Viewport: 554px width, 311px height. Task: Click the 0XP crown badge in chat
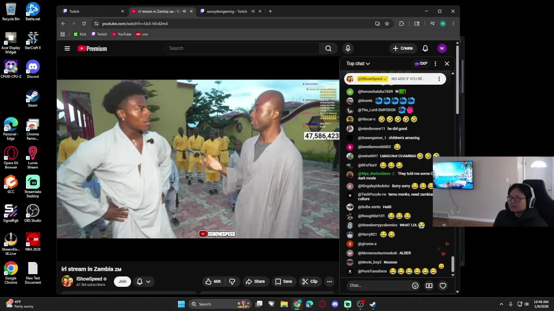421,63
